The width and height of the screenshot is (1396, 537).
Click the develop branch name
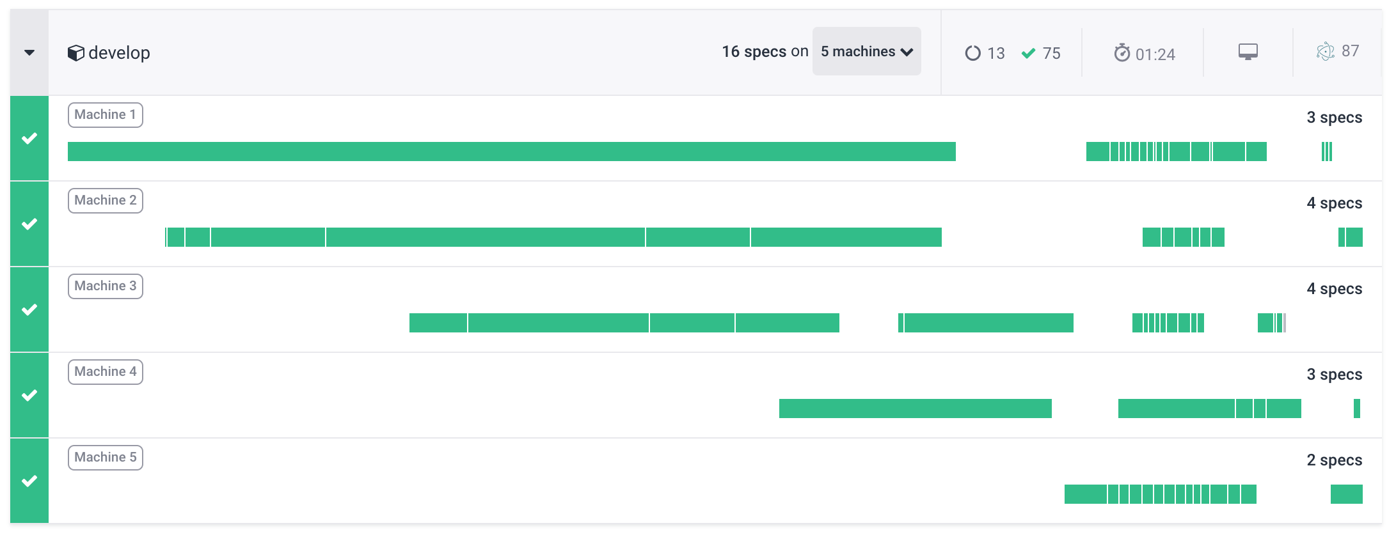point(120,53)
